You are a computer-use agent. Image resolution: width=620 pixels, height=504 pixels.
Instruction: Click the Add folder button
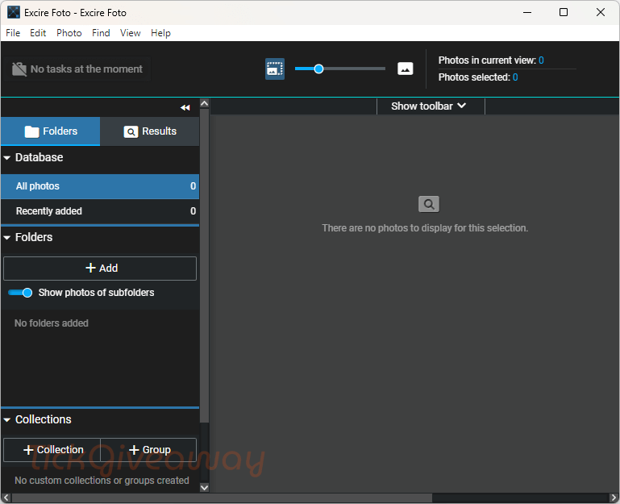100,269
